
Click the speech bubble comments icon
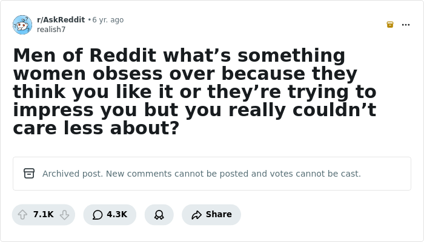98,215
